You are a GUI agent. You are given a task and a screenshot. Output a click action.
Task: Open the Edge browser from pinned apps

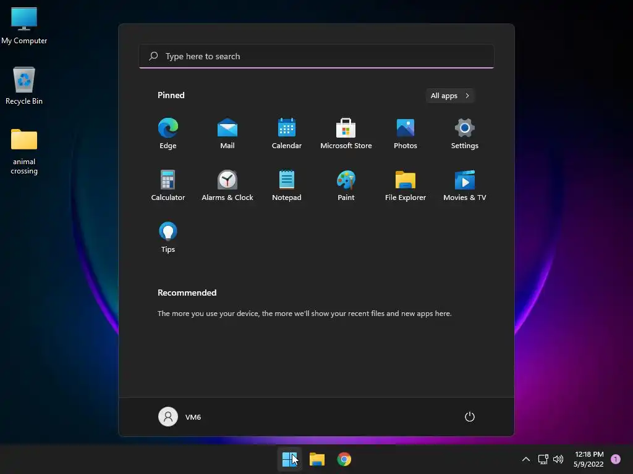[x=168, y=133]
